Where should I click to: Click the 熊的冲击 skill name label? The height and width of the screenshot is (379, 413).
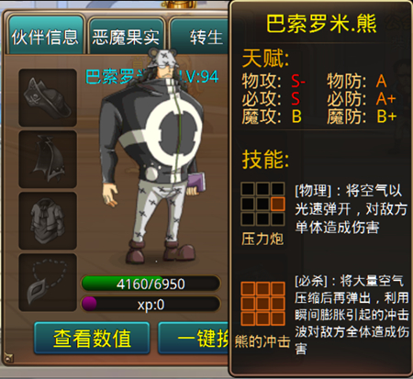tap(262, 341)
